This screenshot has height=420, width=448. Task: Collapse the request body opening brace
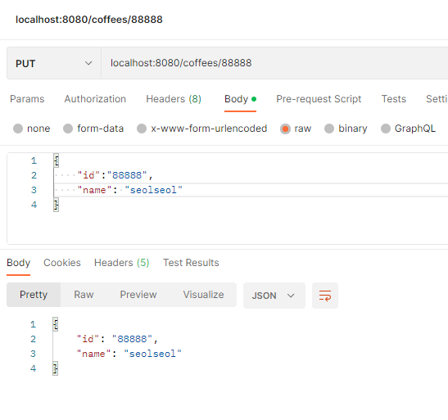pyautogui.click(x=57, y=160)
